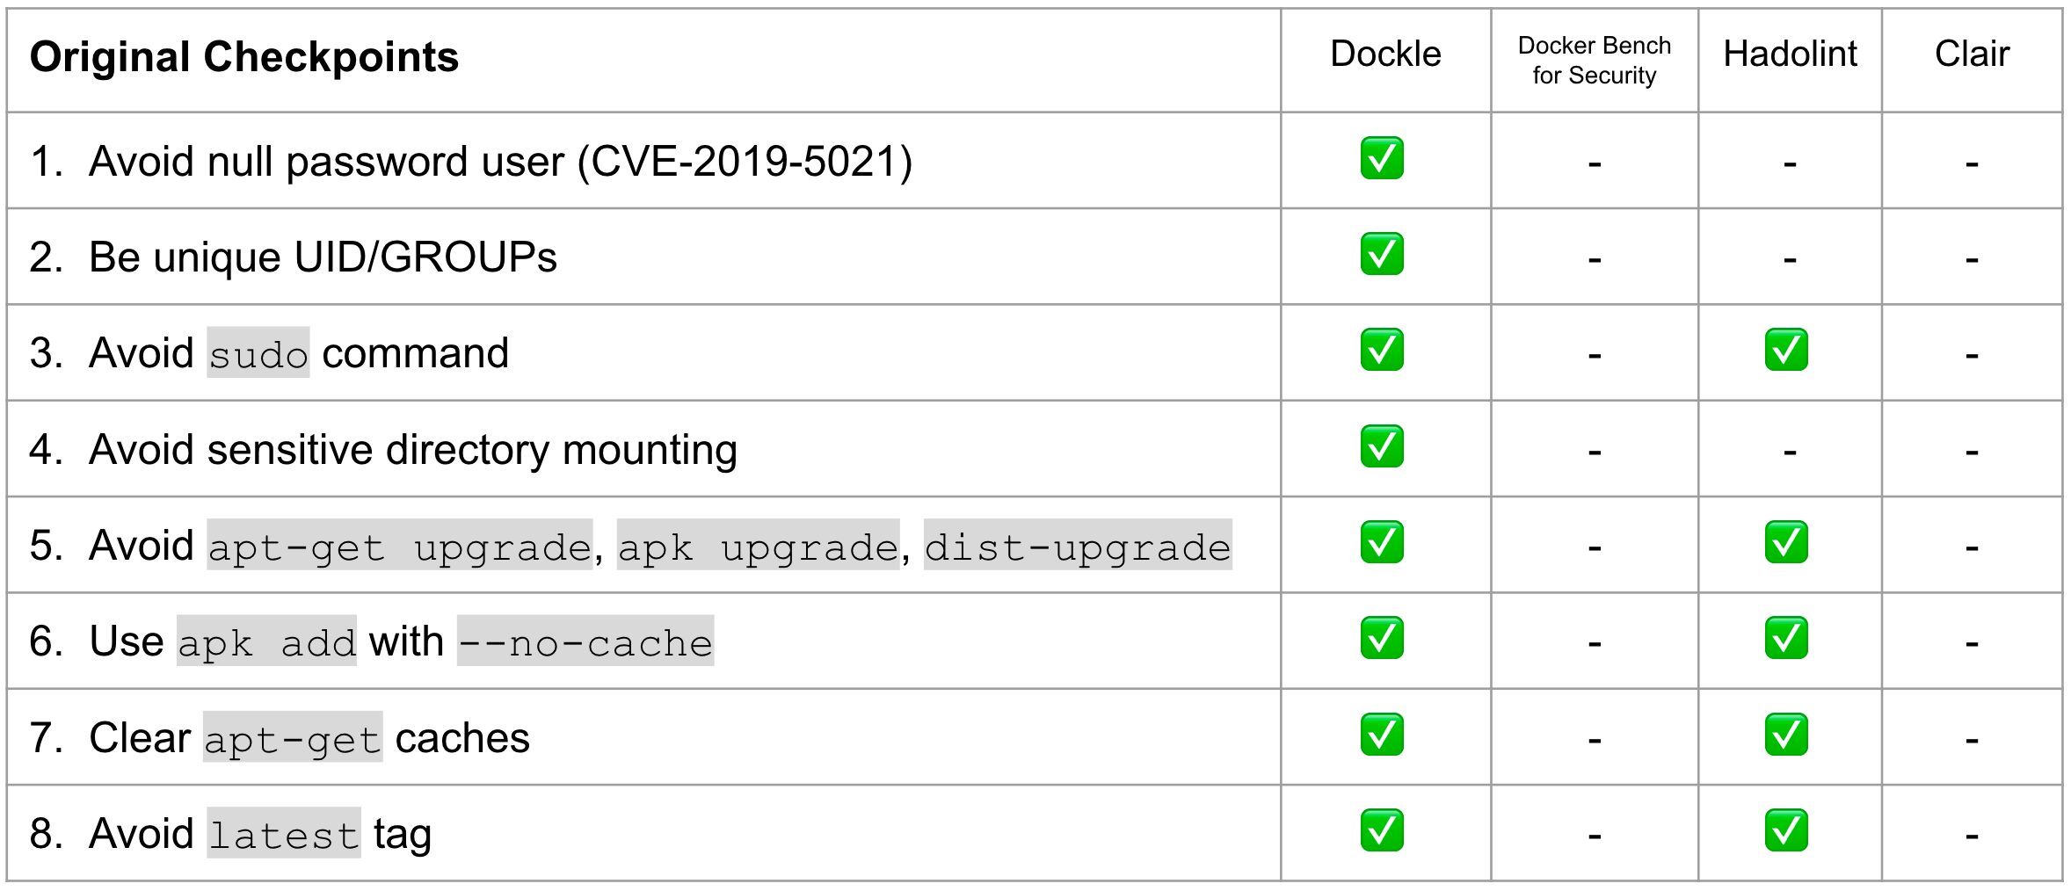This screenshot has height=891, width=2071.
Task: Select the Dockle column header
Action: point(1385,54)
